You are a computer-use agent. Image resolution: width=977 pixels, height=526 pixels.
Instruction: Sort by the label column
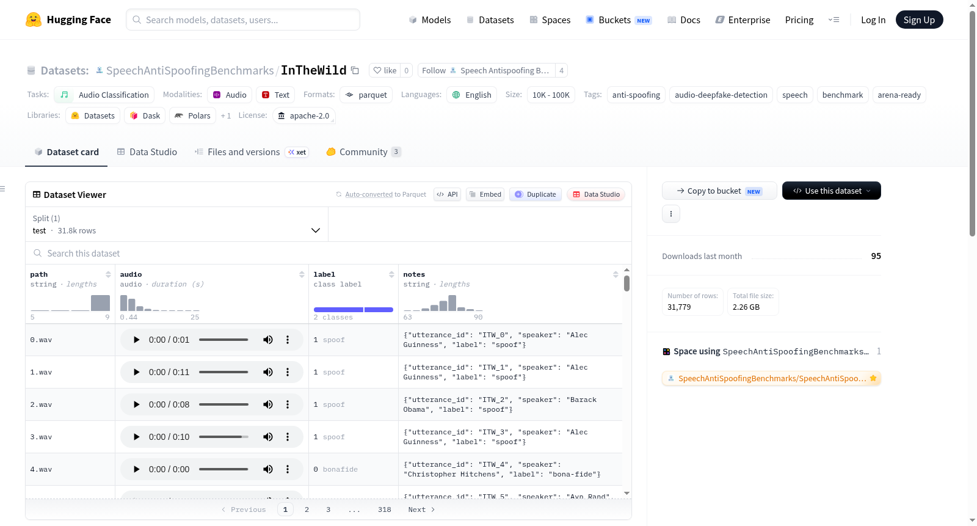tap(391, 274)
